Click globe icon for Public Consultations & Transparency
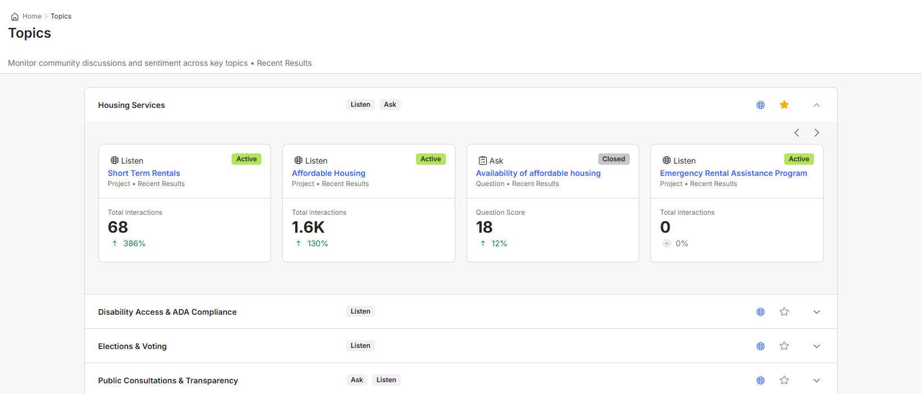Screen dimensions: 922x394 coord(761,381)
